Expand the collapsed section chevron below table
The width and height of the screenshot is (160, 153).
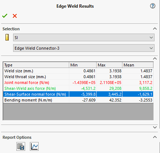point(155,127)
